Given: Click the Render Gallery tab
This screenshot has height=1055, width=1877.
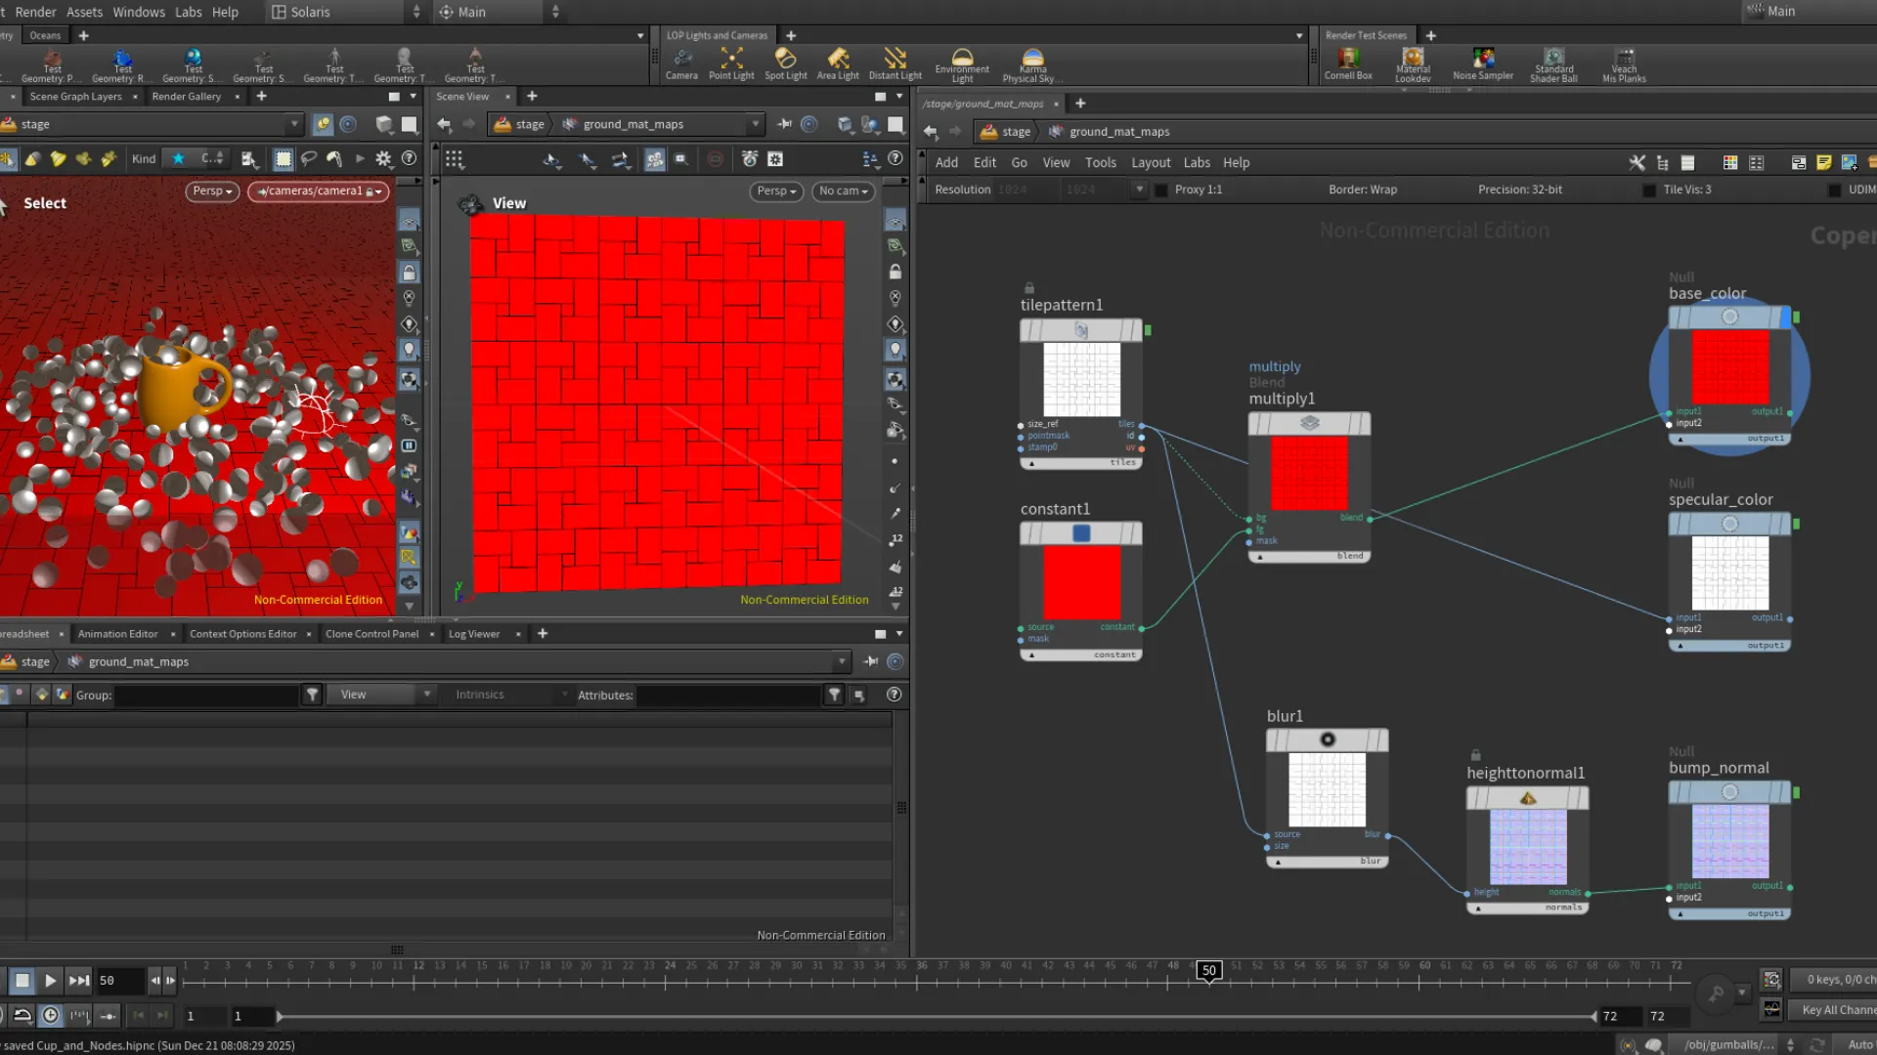Looking at the screenshot, I should click(186, 96).
